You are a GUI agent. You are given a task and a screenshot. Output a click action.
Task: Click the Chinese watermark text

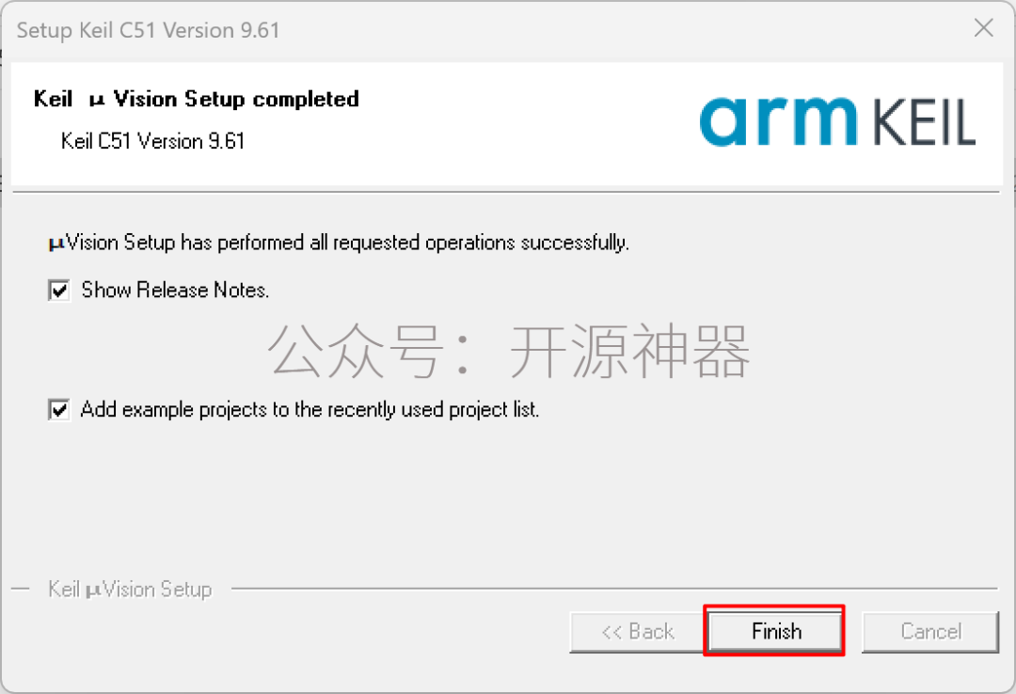click(509, 351)
